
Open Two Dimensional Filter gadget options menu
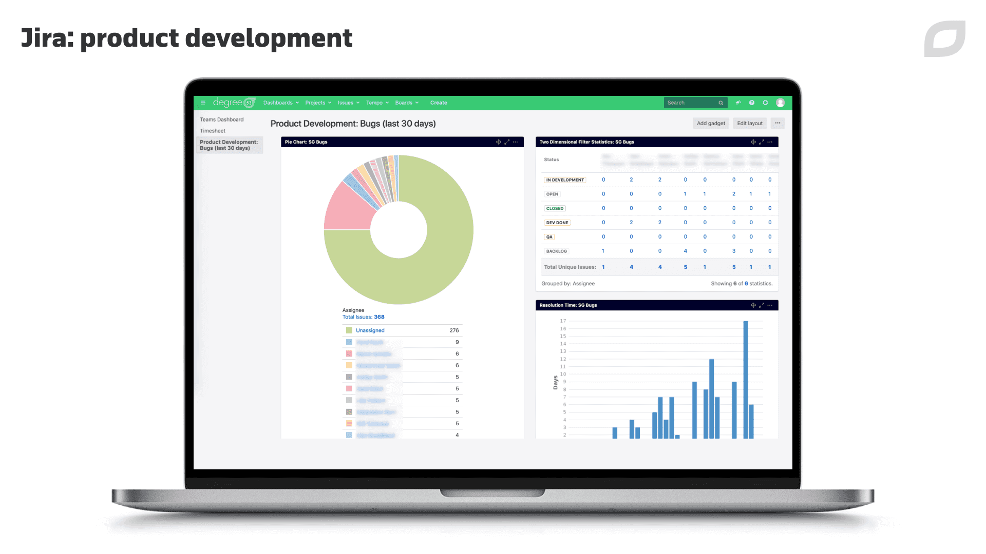pos(770,142)
